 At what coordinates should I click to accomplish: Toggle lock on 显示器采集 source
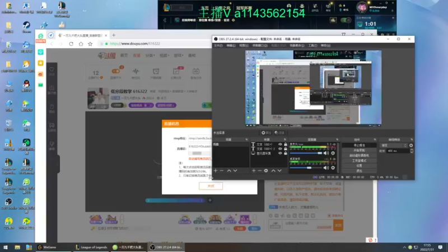pos(286,153)
